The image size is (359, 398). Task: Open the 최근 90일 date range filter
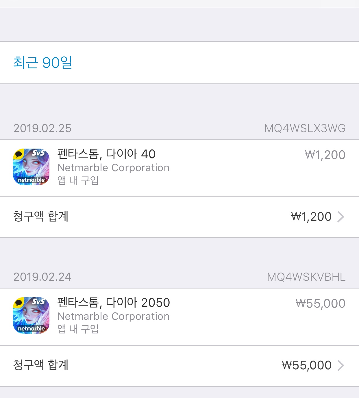coord(43,63)
